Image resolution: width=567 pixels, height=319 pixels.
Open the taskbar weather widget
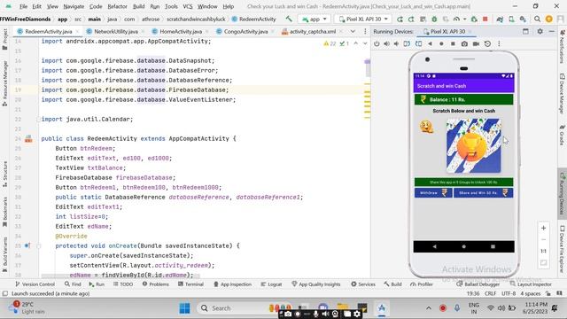click(26, 307)
